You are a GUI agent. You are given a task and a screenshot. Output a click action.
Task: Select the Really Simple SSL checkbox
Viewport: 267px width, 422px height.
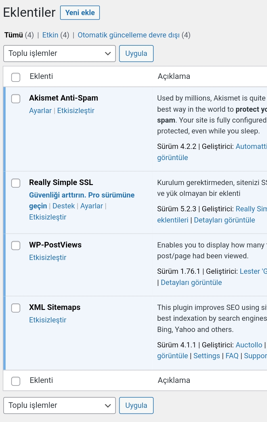click(16, 183)
